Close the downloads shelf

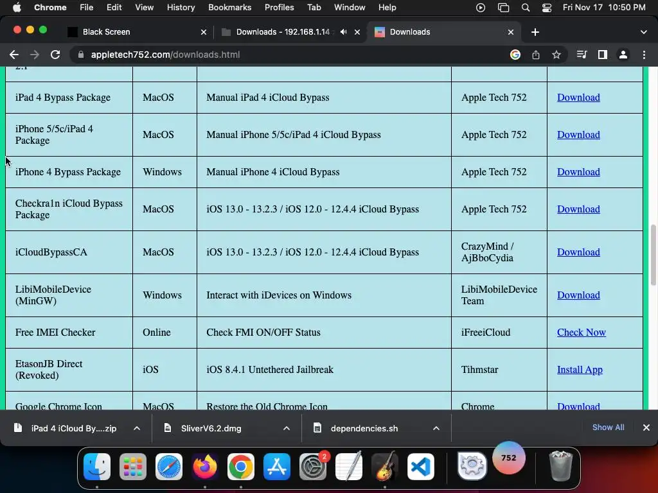(x=646, y=427)
